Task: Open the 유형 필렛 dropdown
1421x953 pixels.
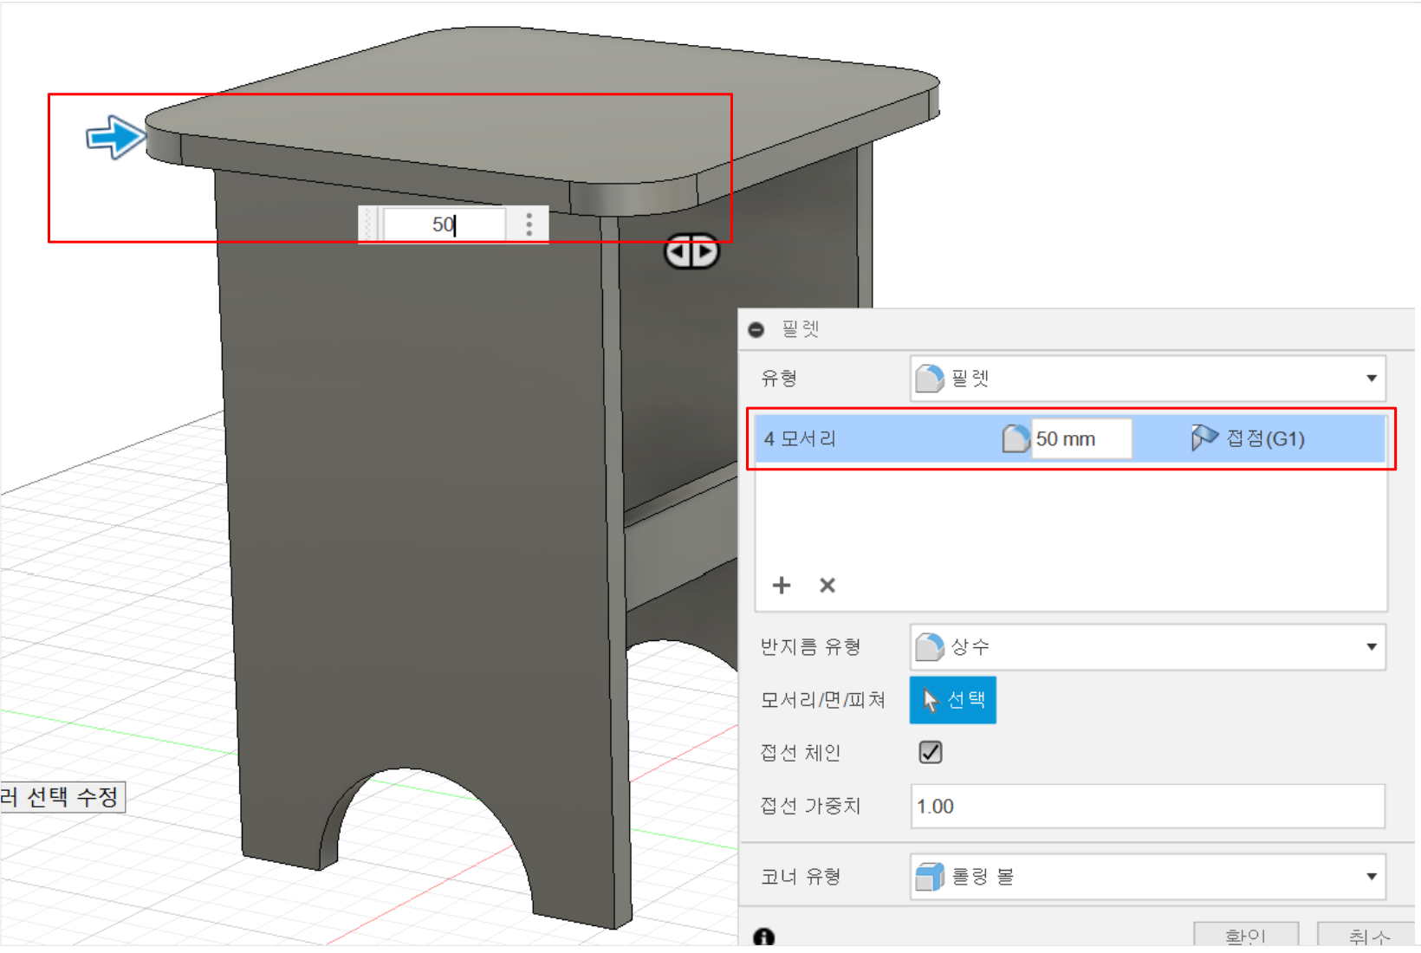Action: pos(1148,379)
